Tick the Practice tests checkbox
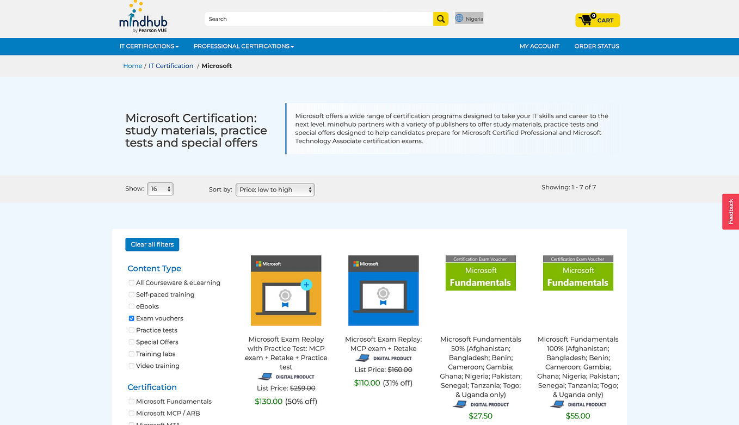Screen dimensions: 739x425 point(131,330)
